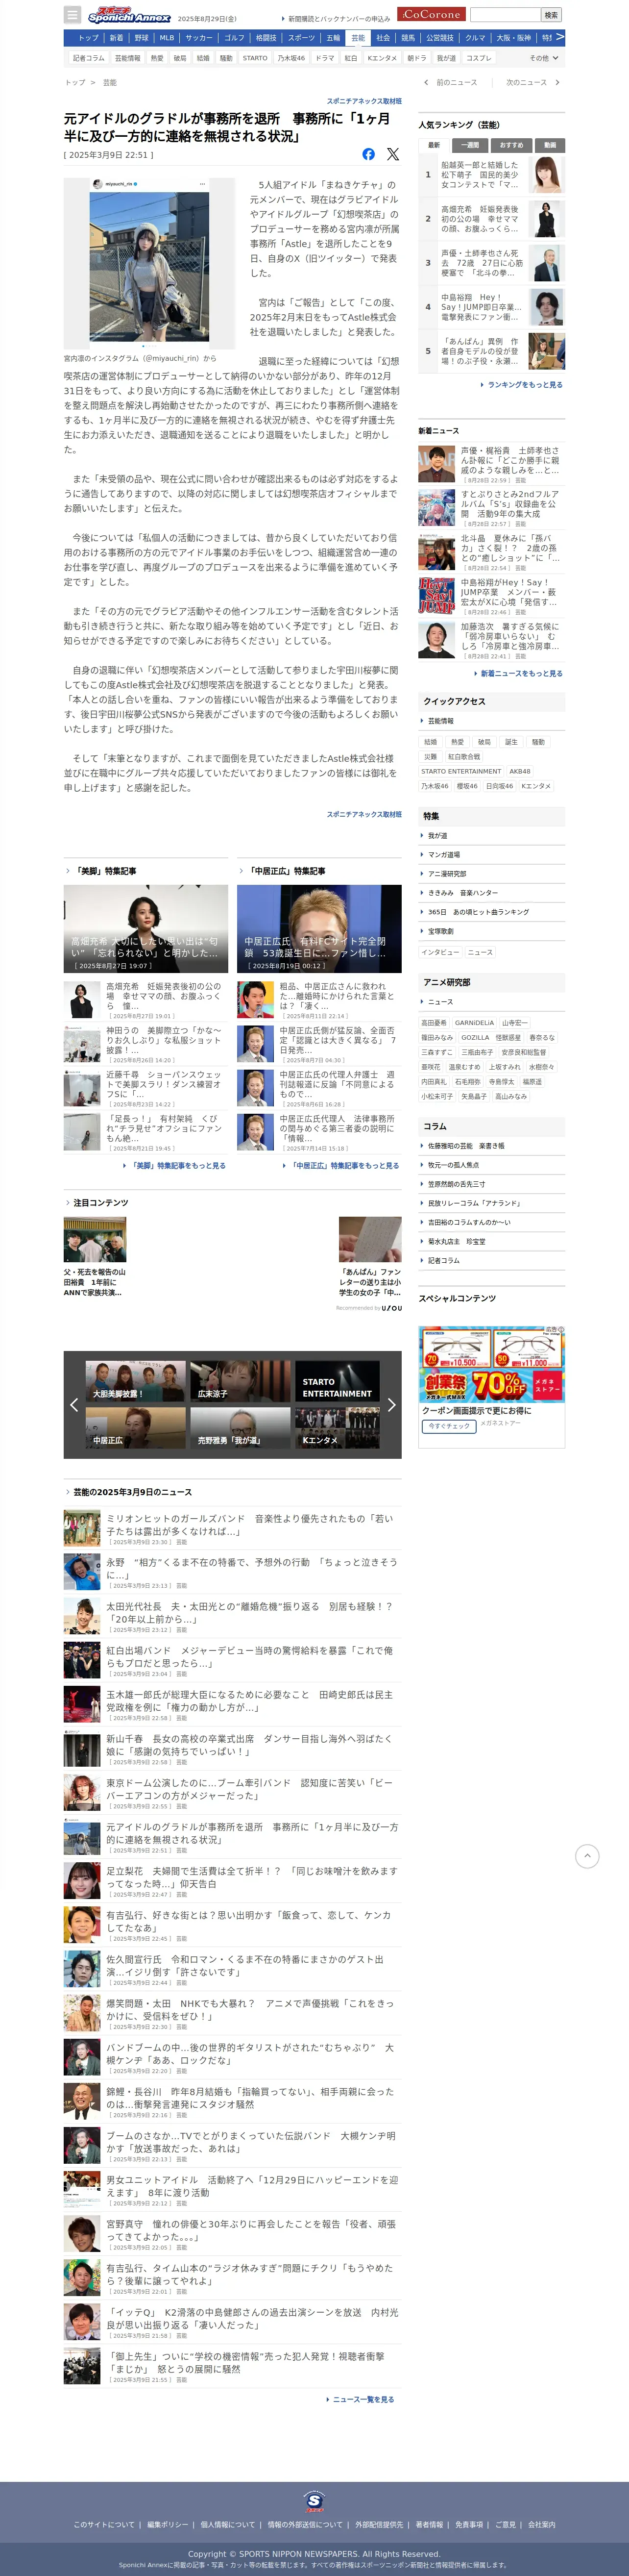Click the 結婚 quick access tag

click(431, 743)
